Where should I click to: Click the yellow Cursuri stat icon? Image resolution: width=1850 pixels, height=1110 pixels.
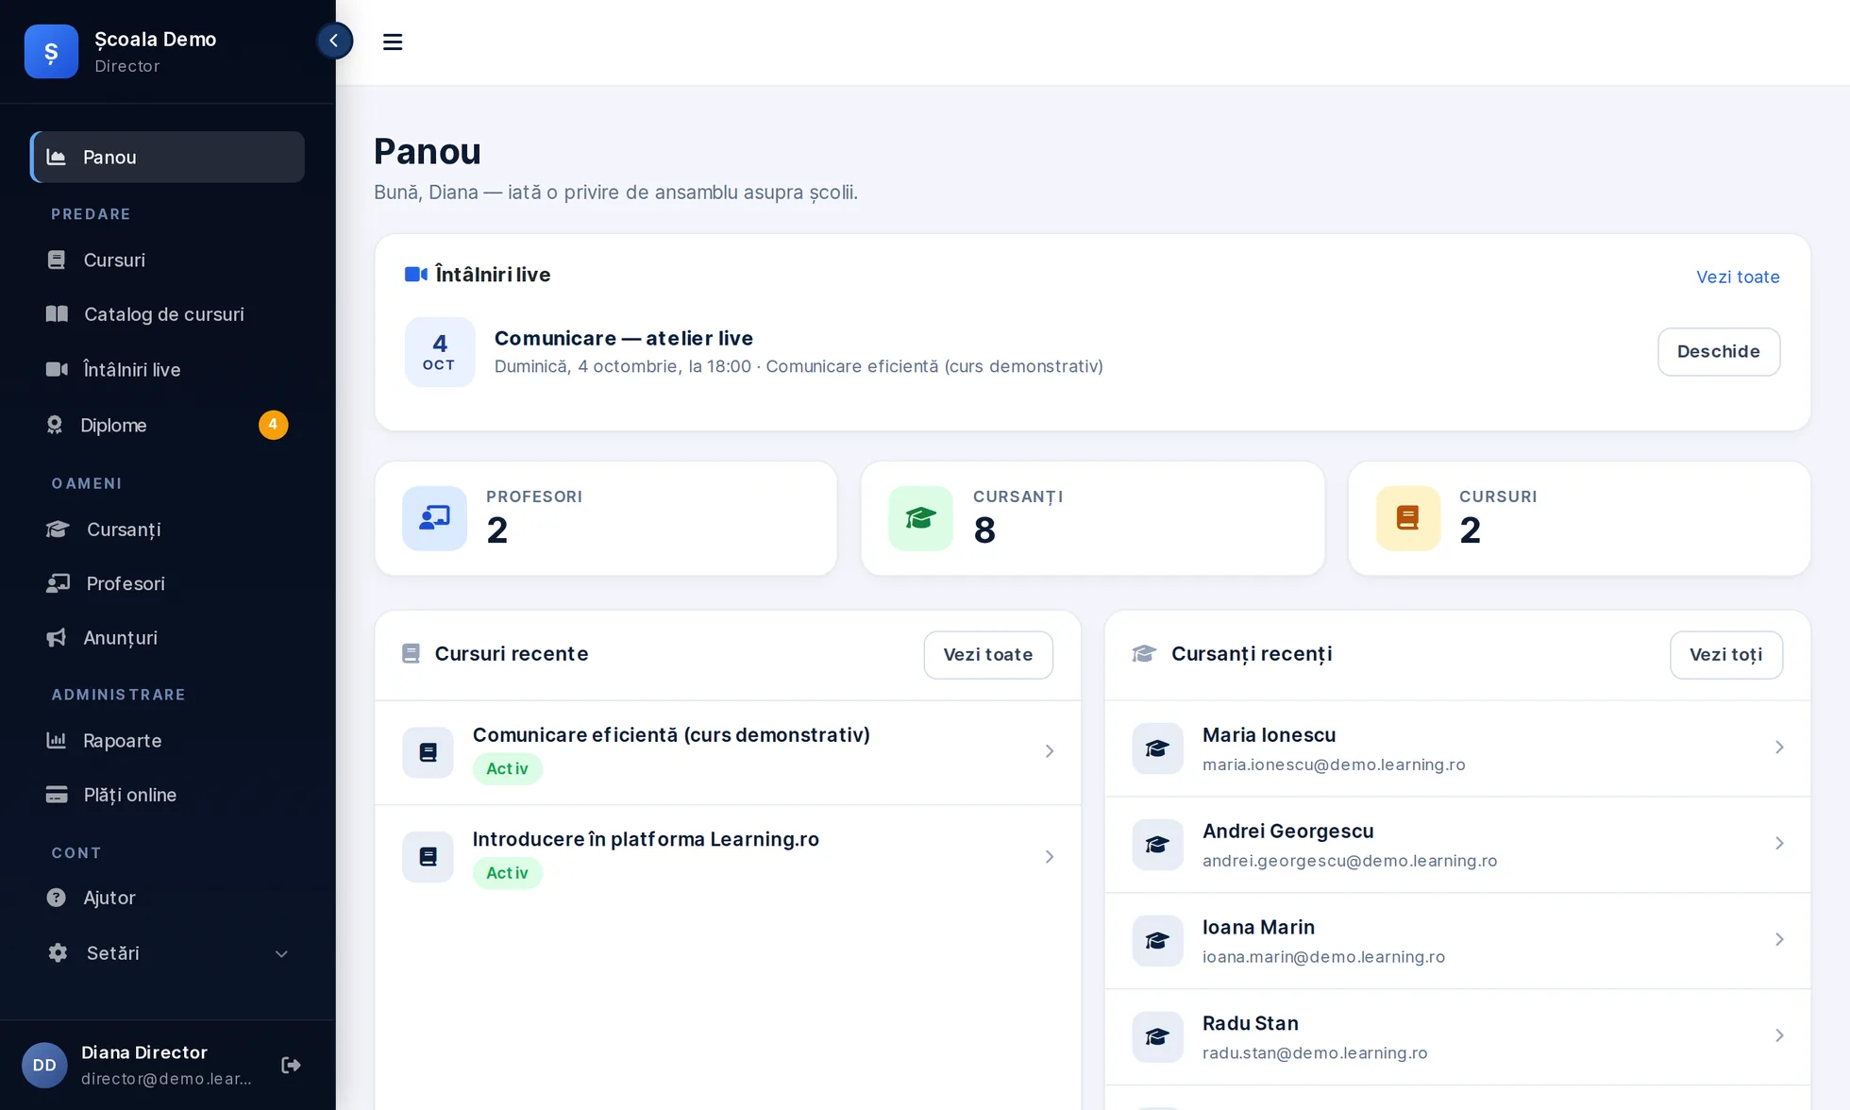[1407, 518]
